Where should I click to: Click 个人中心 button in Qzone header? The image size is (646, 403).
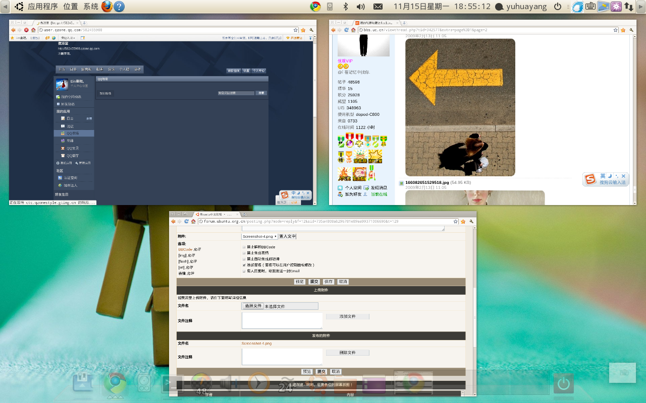click(x=259, y=71)
